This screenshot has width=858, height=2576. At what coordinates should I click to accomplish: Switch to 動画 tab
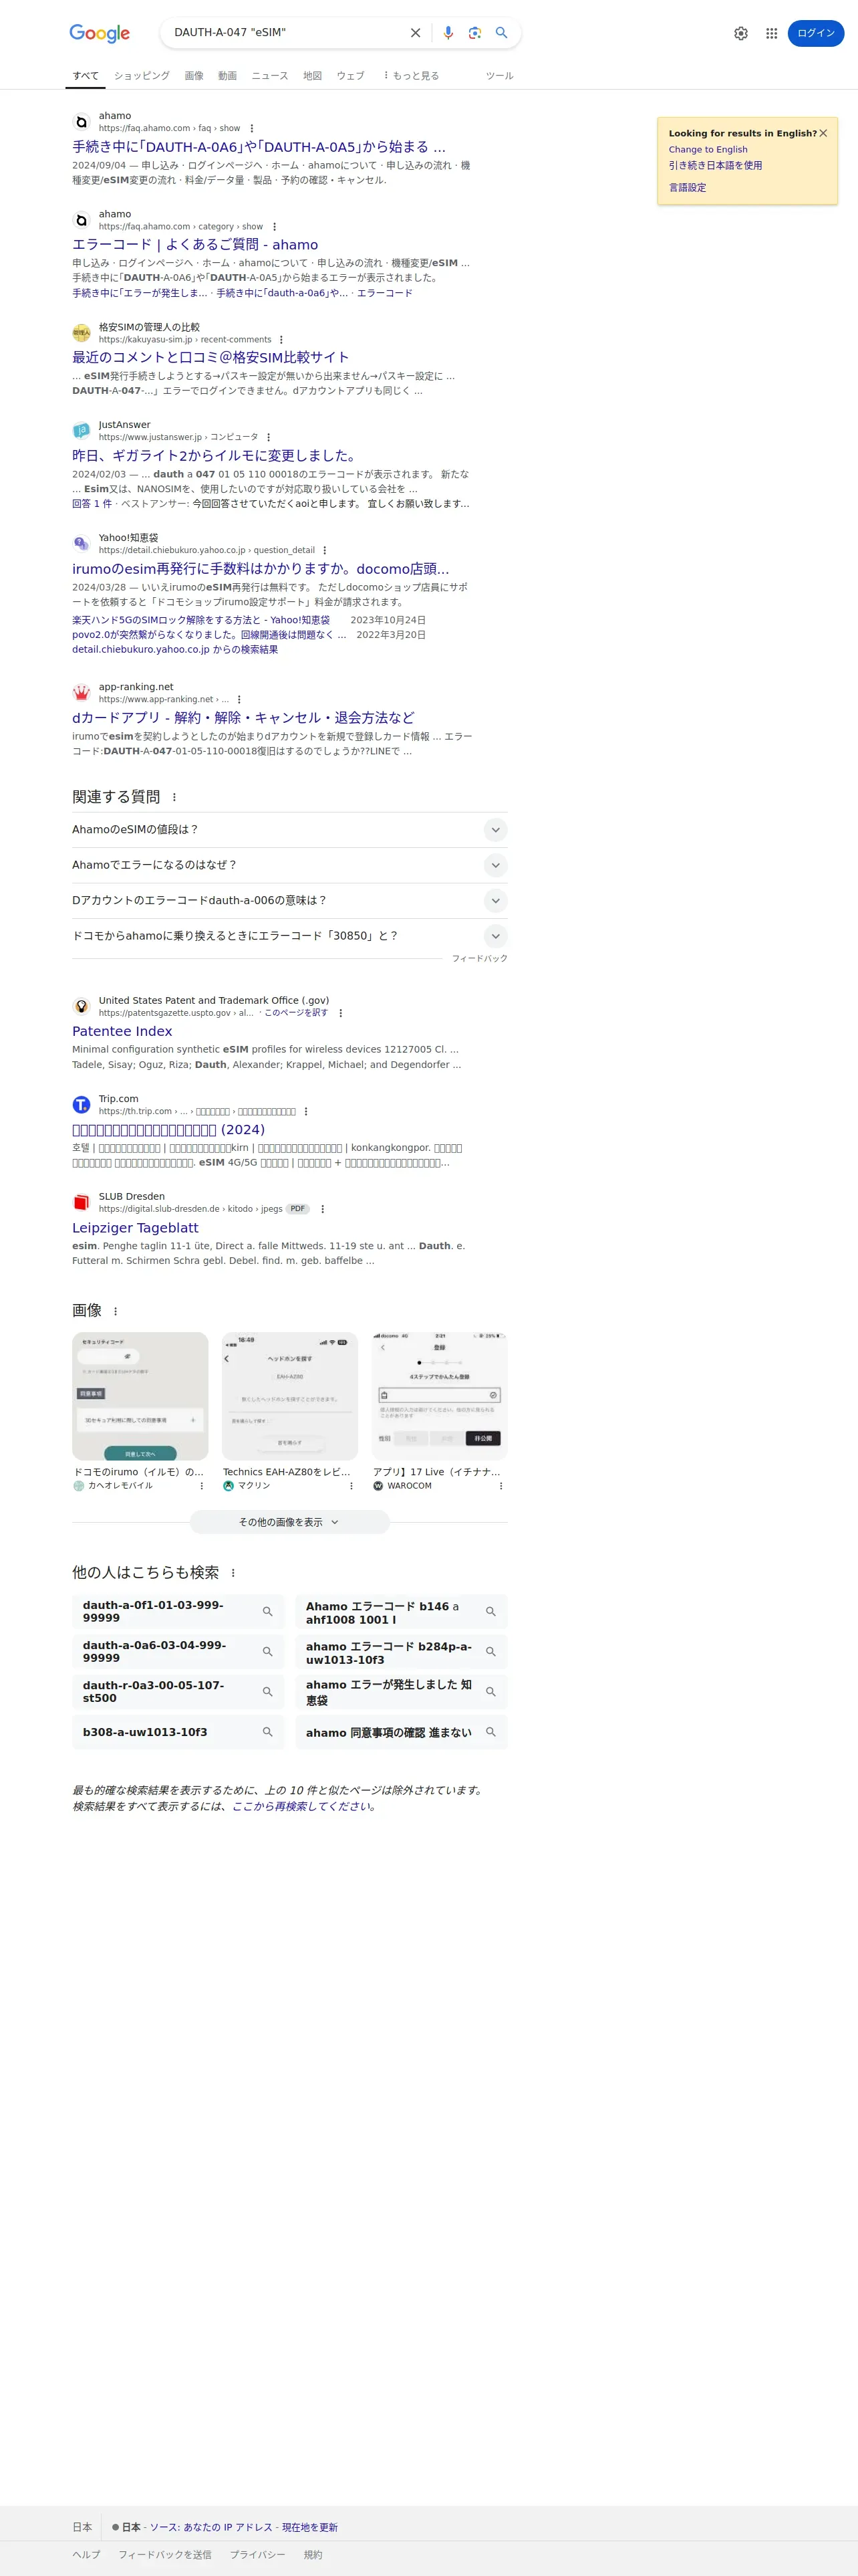(228, 76)
